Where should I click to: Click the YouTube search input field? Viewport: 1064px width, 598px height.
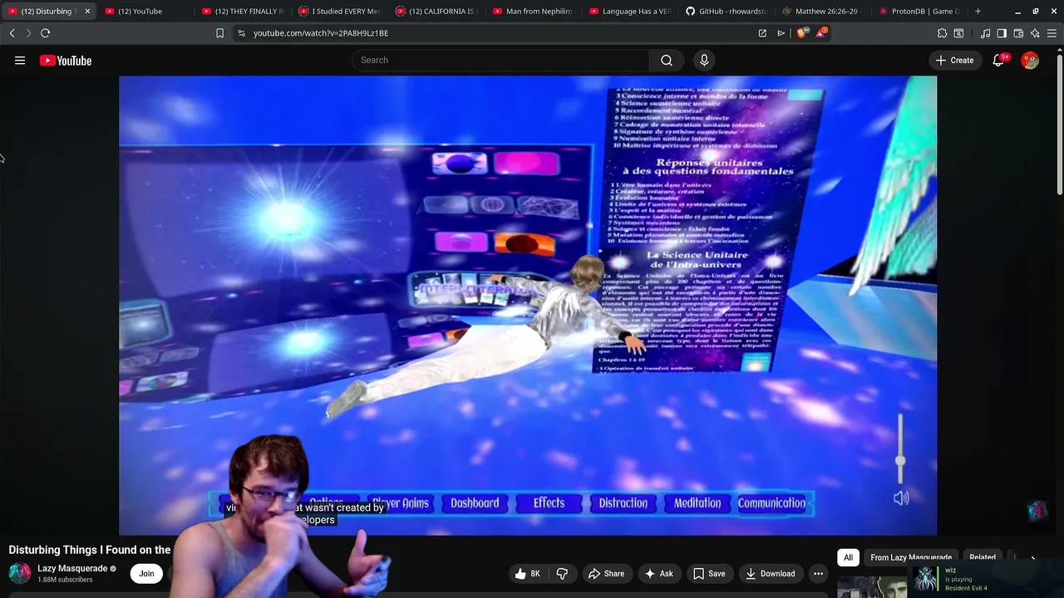500,60
